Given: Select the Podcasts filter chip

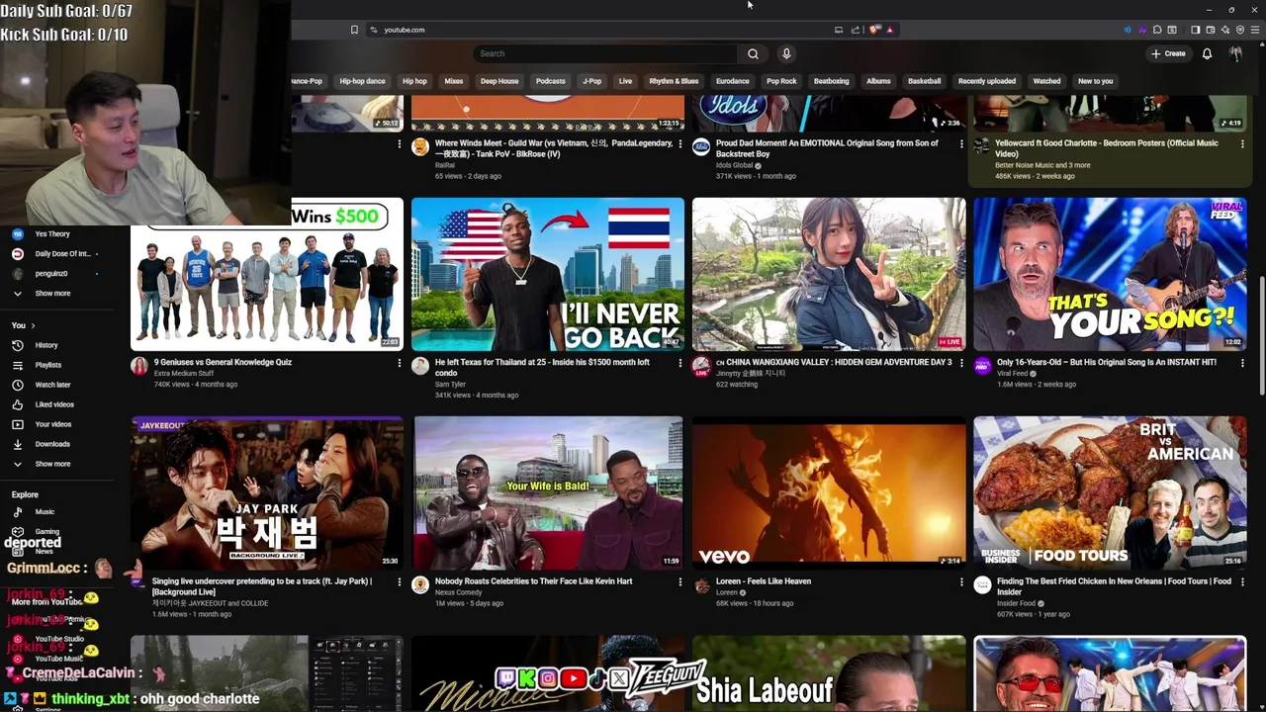Looking at the screenshot, I should 551,81.
